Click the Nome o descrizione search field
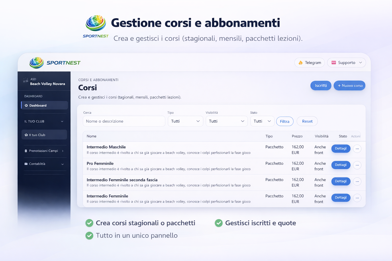Screen dimensions: 392x261 [124, 121]
